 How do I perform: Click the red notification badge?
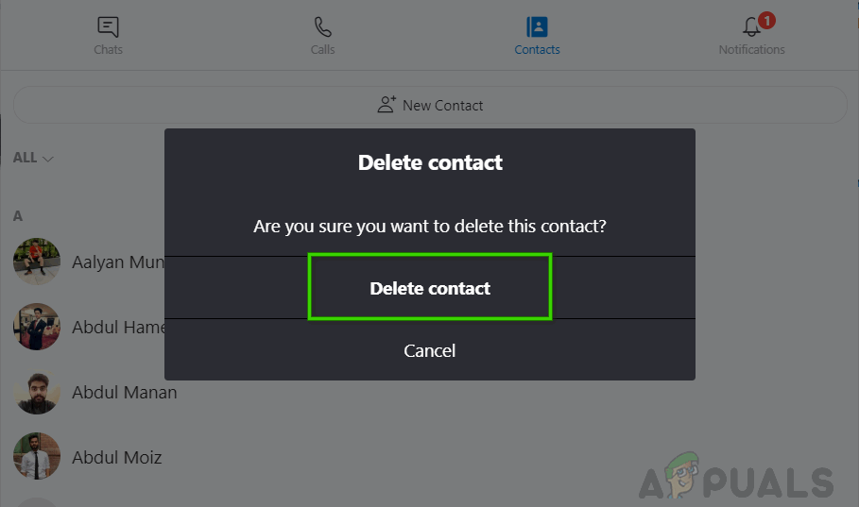[x=766, y=20]
